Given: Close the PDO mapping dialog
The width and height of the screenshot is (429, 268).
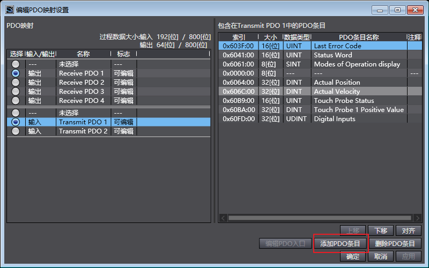Looking at the screenshot, I should pyautogui.click(x=415, y=10).
